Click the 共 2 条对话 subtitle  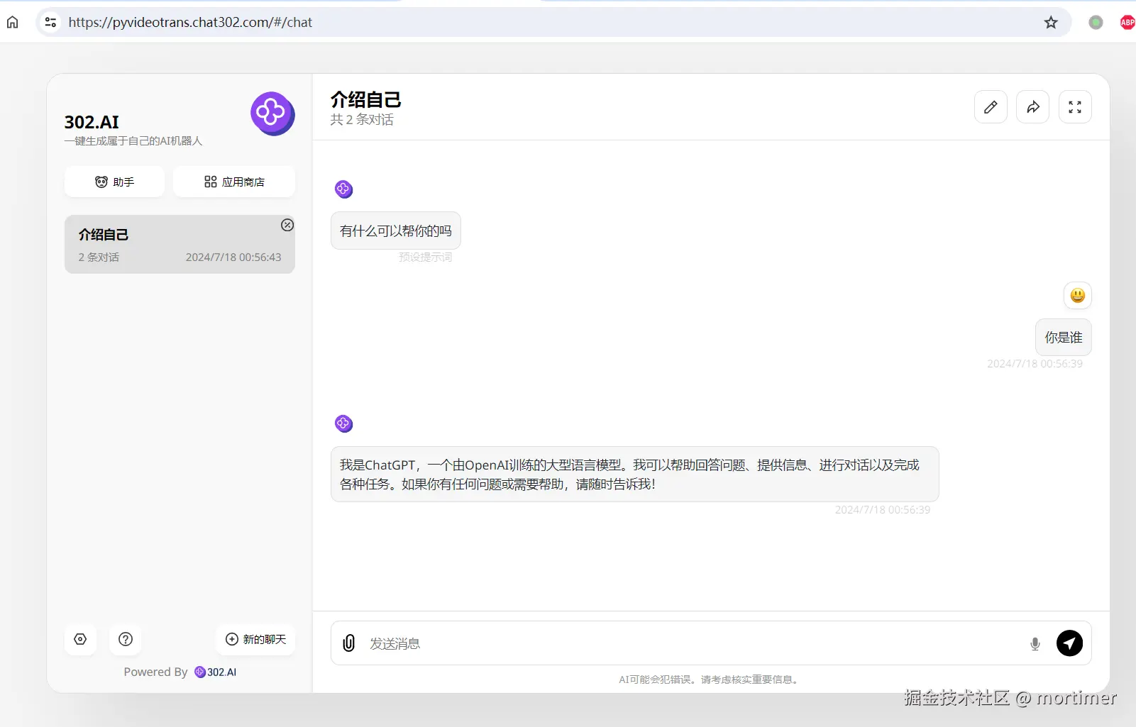point(362,120)
